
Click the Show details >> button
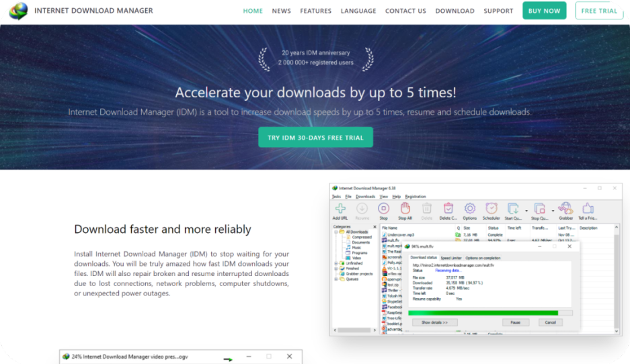[x=434, y=322]
